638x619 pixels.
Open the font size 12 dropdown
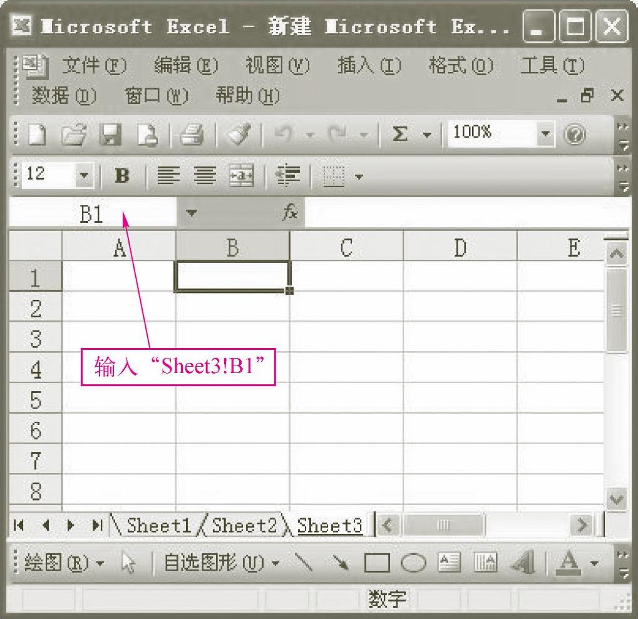tap(85, 175)
